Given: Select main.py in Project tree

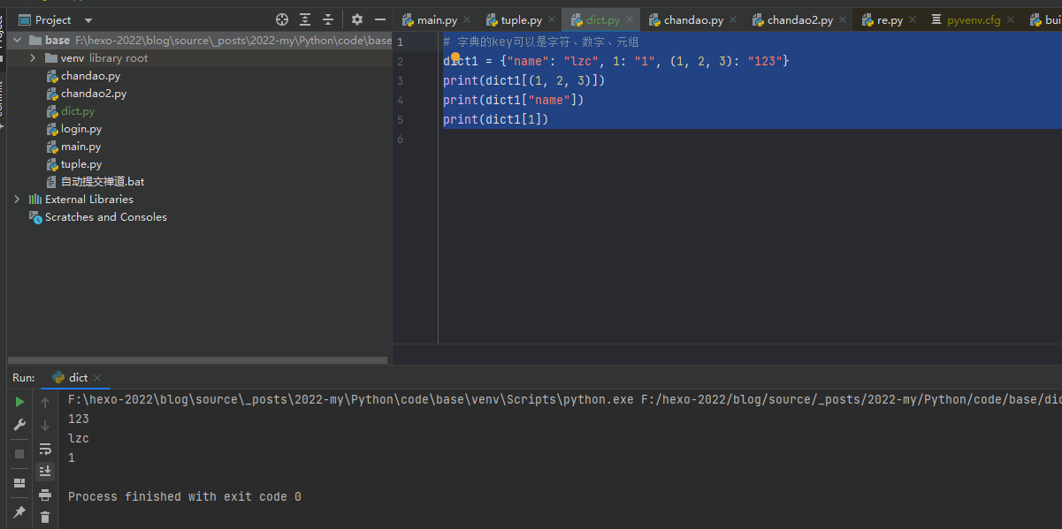Looking at the screenshot, I should (80, 147).
